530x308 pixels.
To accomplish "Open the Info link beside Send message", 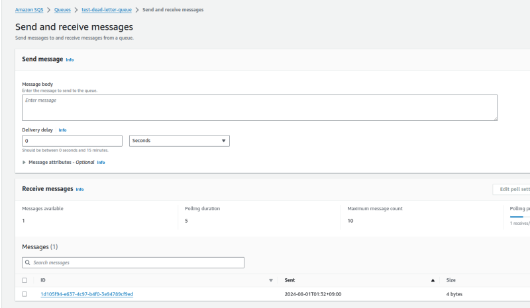I will click(70, 59).
